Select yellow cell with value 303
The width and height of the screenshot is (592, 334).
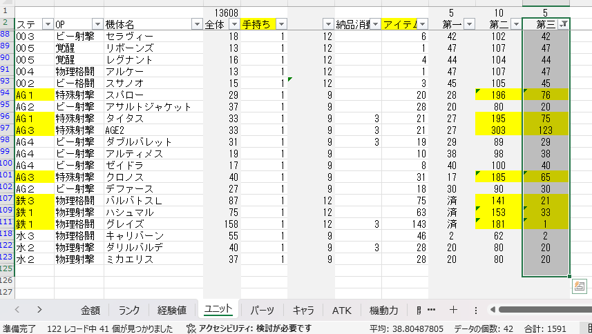click(x=499, y=130)
